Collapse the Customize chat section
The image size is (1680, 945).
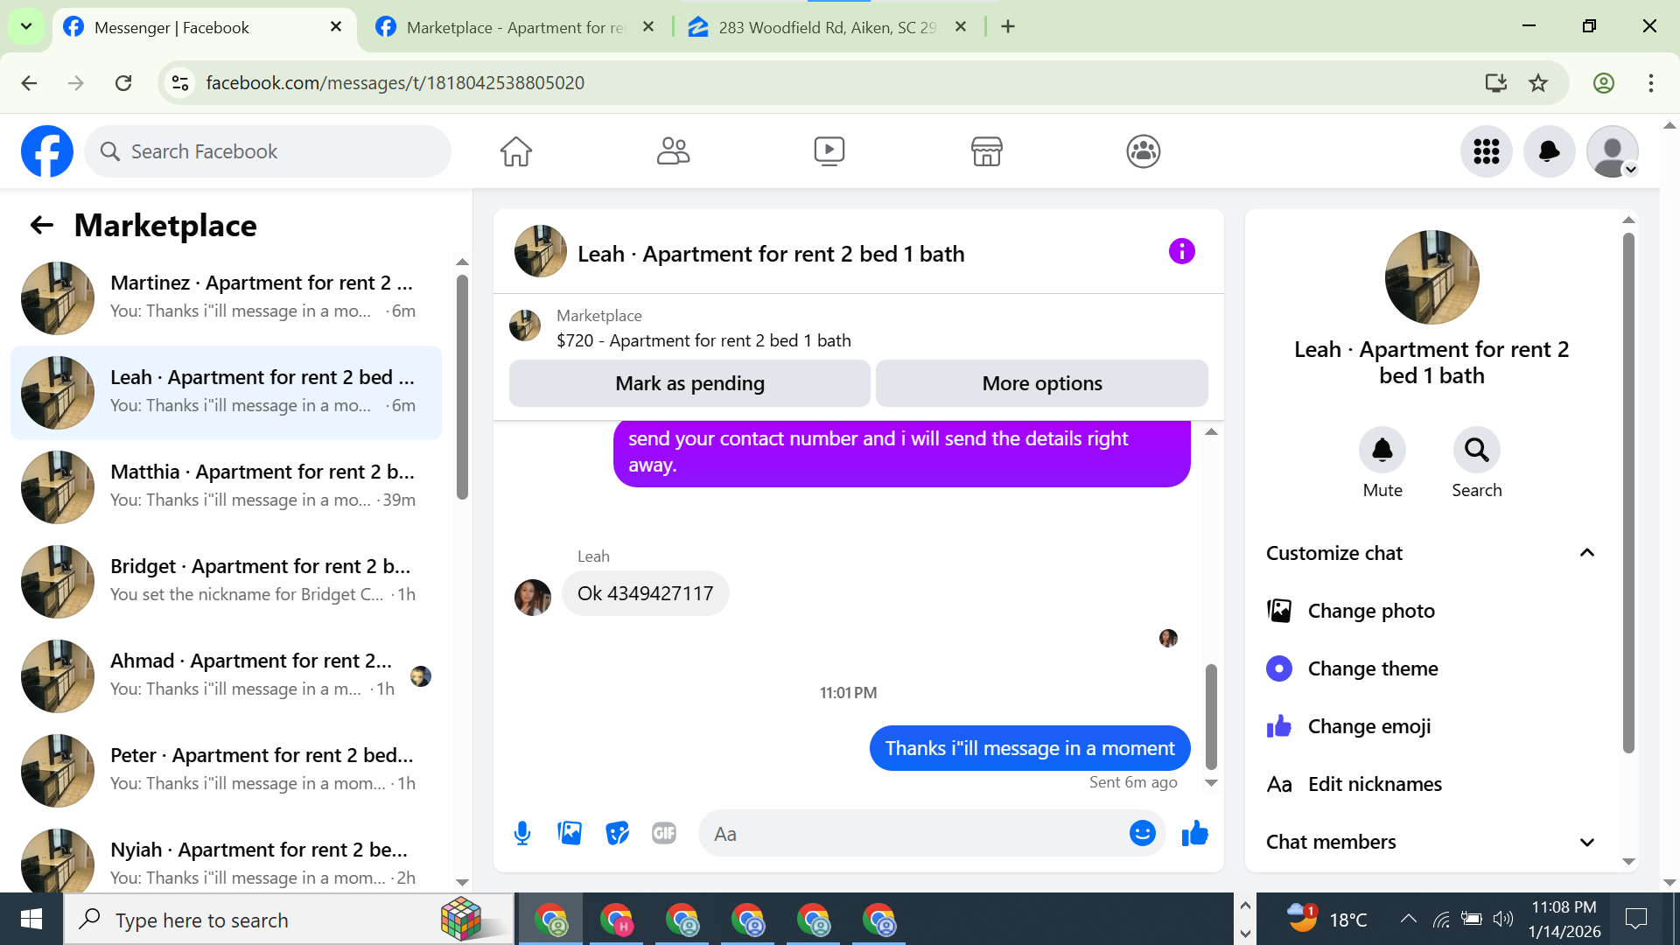tap(1586, 553)
